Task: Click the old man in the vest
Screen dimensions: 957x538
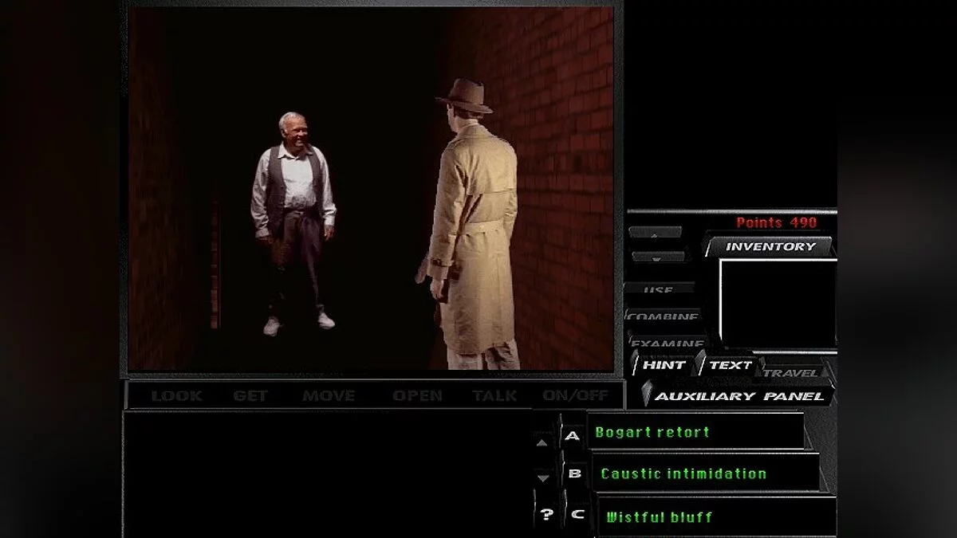Action: [293, 223]
